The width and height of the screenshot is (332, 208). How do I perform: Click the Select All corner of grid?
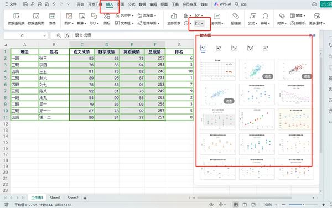6,45
